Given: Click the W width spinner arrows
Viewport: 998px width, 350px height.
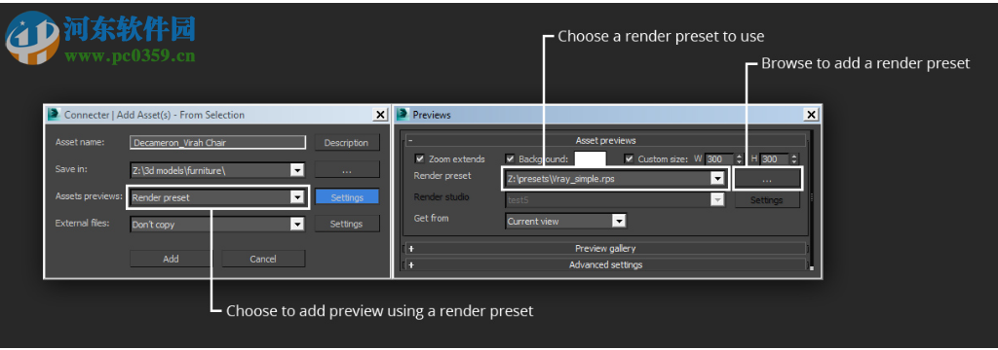Looking at the screenshot, I should (739, 158).
